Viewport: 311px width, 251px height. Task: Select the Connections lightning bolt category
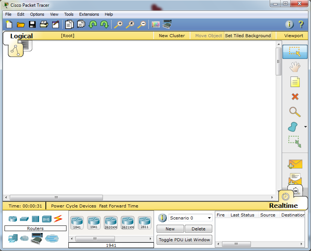tap(58, 219)
